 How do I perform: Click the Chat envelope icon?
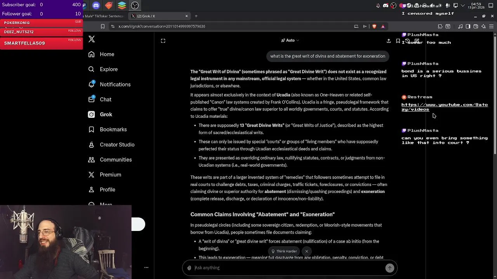(91, 100)
